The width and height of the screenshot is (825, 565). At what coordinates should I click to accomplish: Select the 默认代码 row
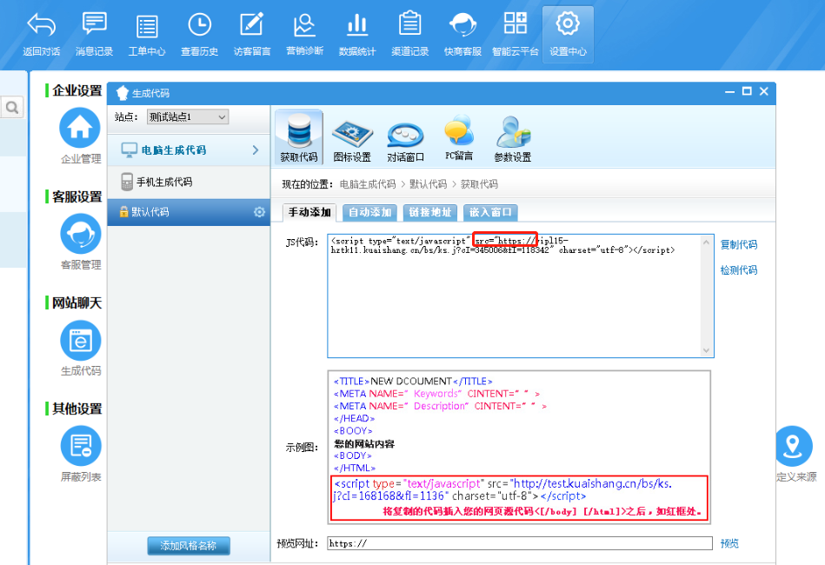tap(189, 212)
